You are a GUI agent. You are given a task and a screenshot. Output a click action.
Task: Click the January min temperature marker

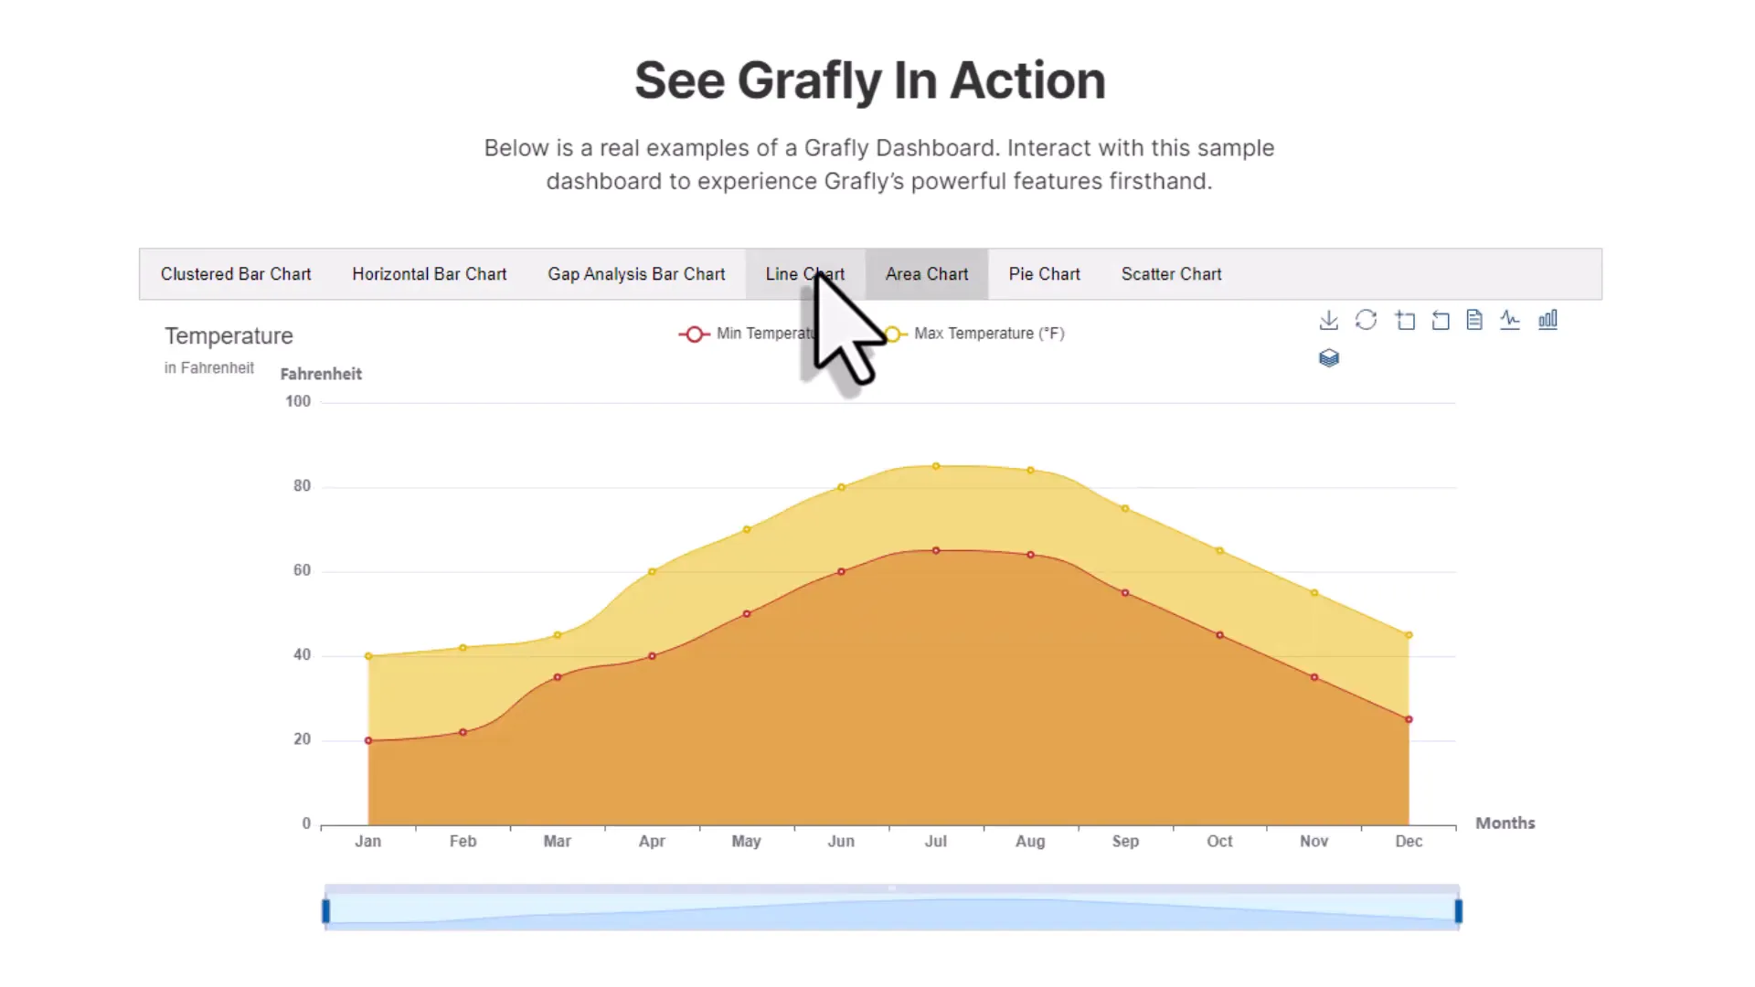click(368, 740)
